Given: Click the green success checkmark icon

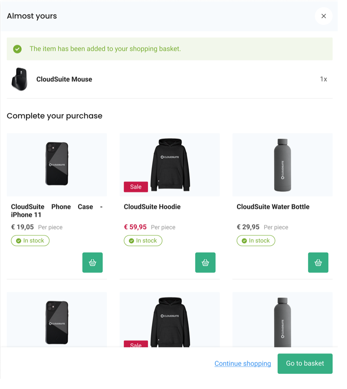Looking at the screenshot, I should 17,49.
